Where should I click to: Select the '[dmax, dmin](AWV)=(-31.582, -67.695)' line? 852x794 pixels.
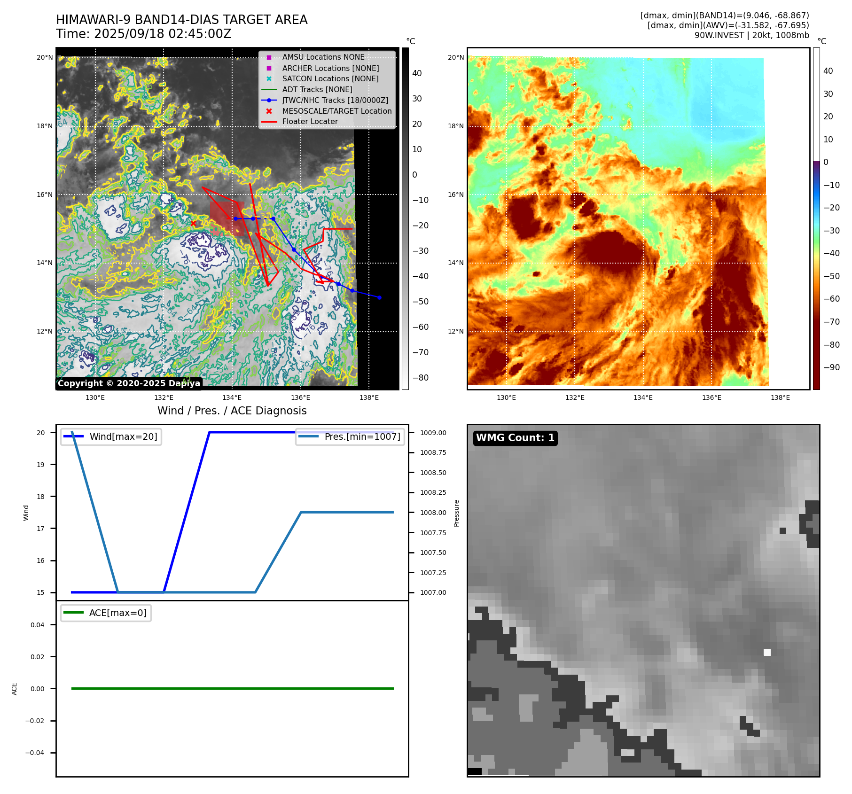coord(728,25)
